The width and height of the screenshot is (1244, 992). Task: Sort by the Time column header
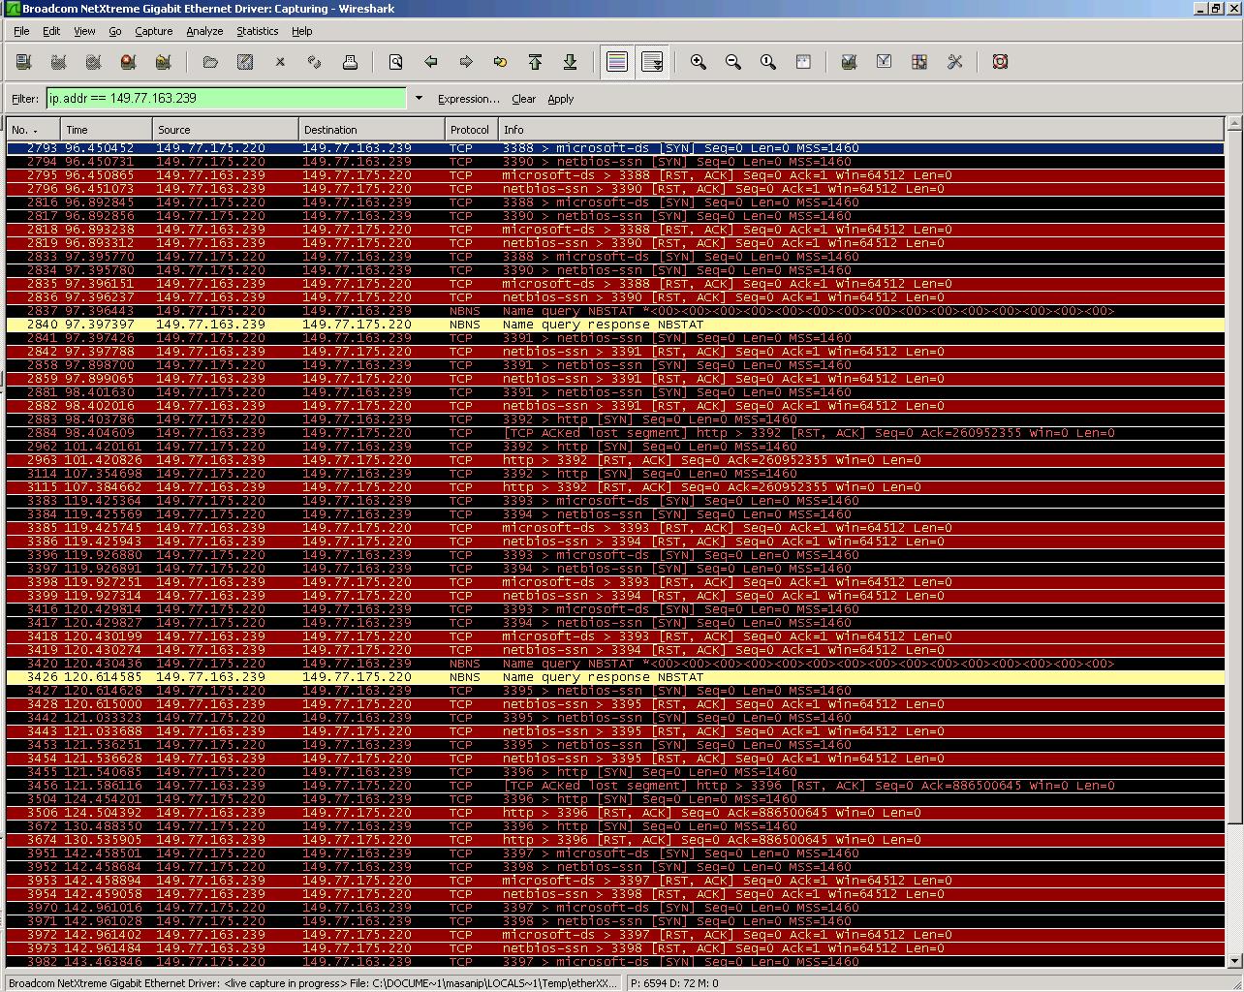106,129
